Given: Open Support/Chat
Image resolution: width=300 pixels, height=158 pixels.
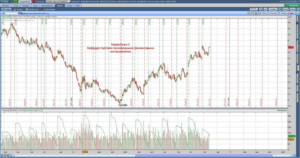Looking at the screenshot, I should tap(25, 1).
